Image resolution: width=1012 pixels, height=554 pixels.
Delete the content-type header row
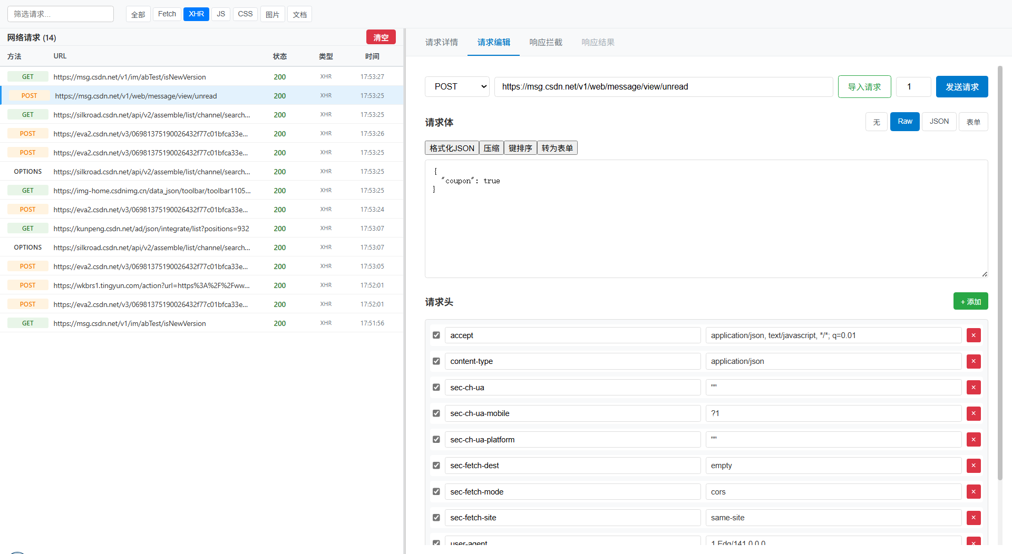tap(974, 361)
